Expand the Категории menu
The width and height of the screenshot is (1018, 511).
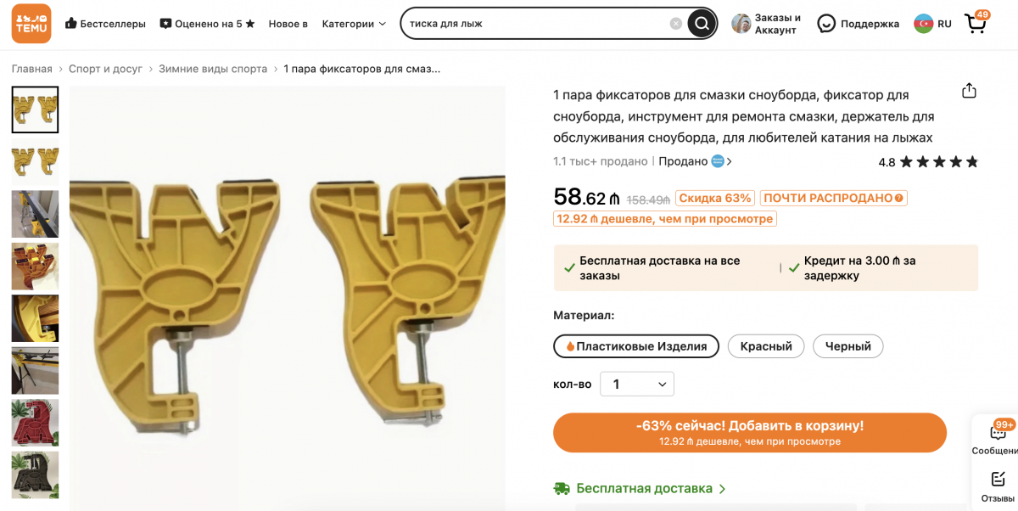coord(354,24)
